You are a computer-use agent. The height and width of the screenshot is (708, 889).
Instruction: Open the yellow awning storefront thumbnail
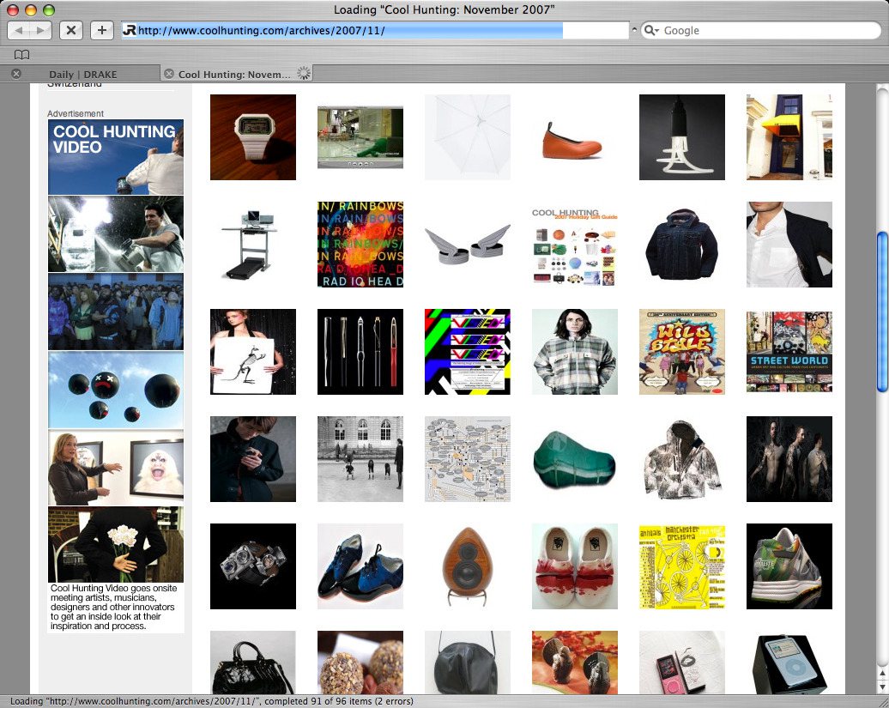click(789, 137)
